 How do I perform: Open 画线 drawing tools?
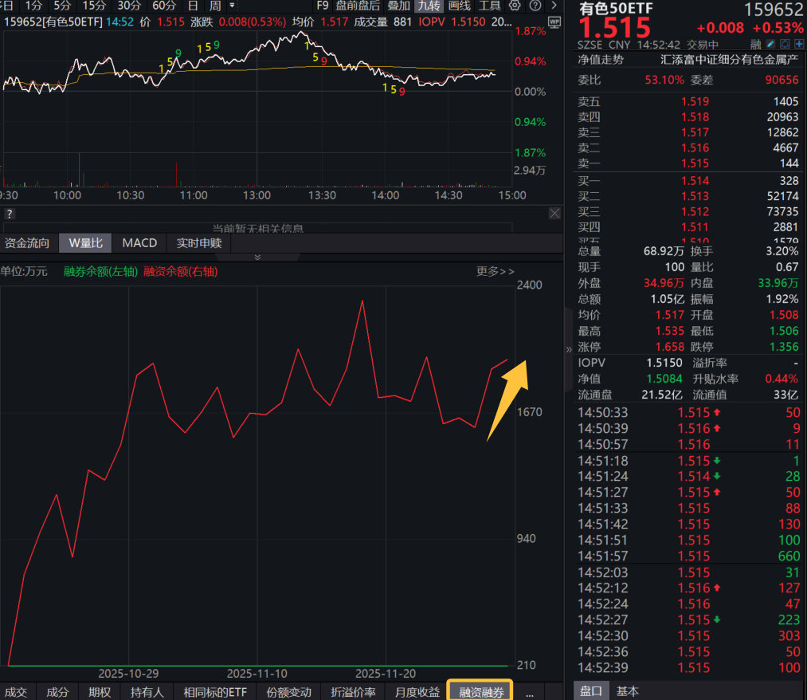(459, 6)
